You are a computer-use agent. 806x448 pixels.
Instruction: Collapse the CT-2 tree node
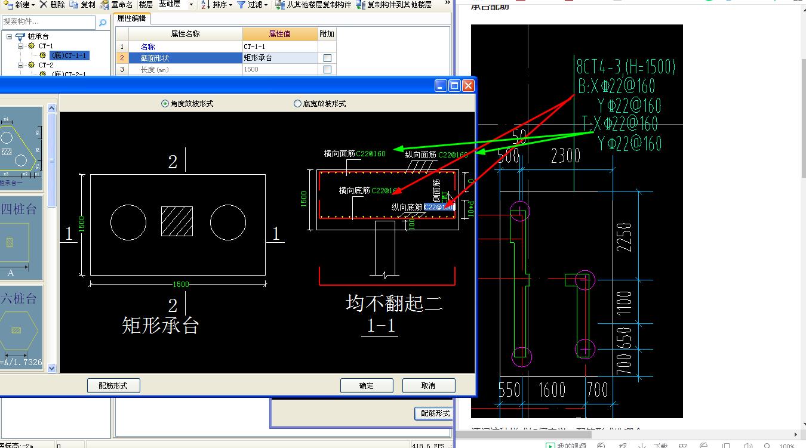point(21,65)
